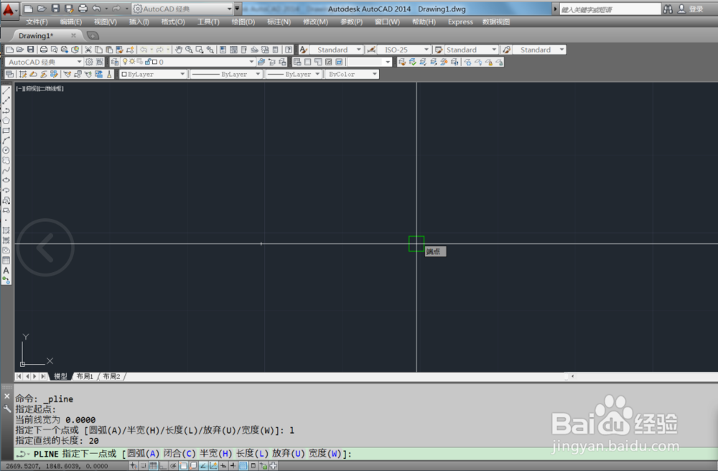Select the Circle draw tool
The image size is (718, 471).
[x=6, y=150]
